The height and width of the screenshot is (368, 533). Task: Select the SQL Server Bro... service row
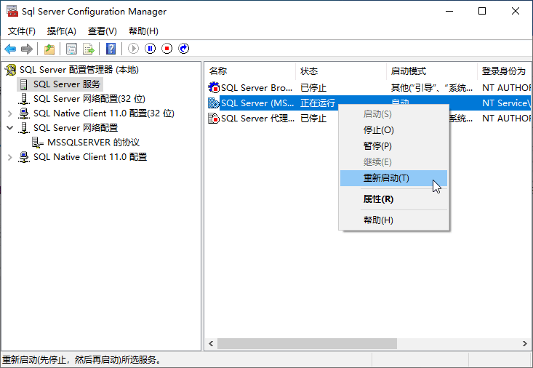pyautogui.click(x=369, y=88)
